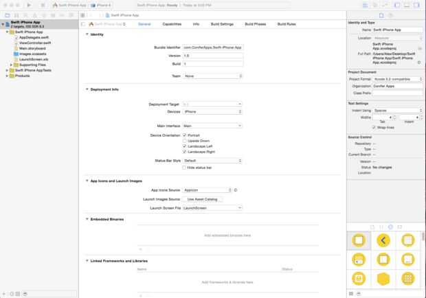The width and height of the screenshot is (426, 298).
Task: Open the Status Bar Style dropdown
Action: [212, 161]
